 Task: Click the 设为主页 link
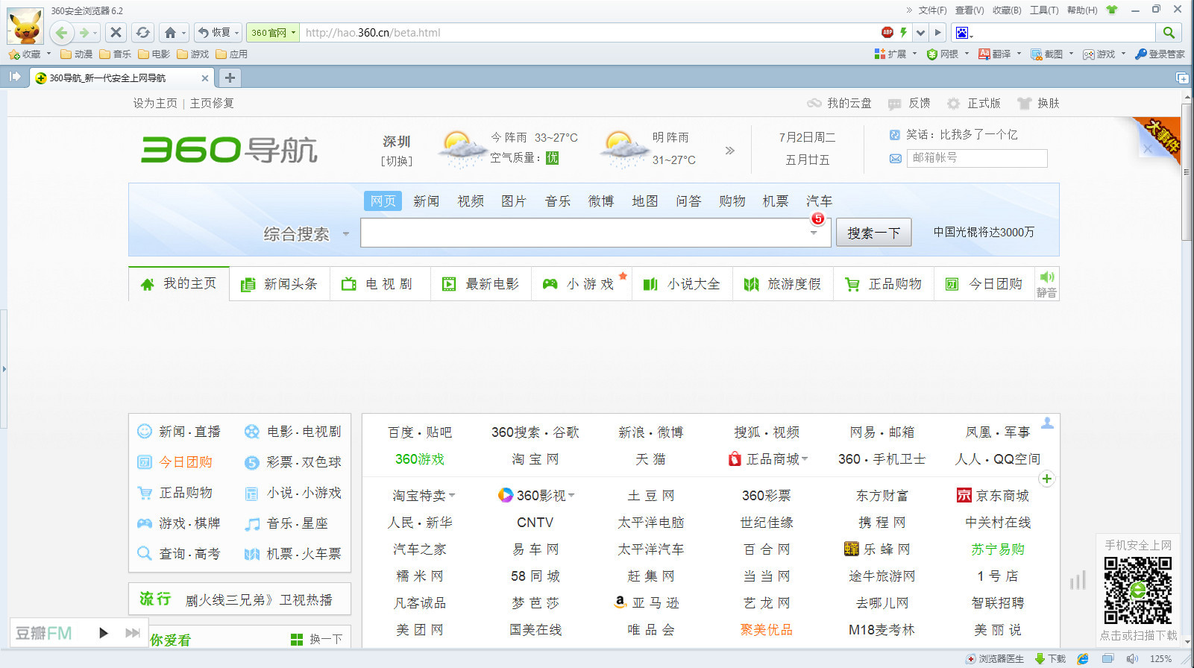pos(155,104)
